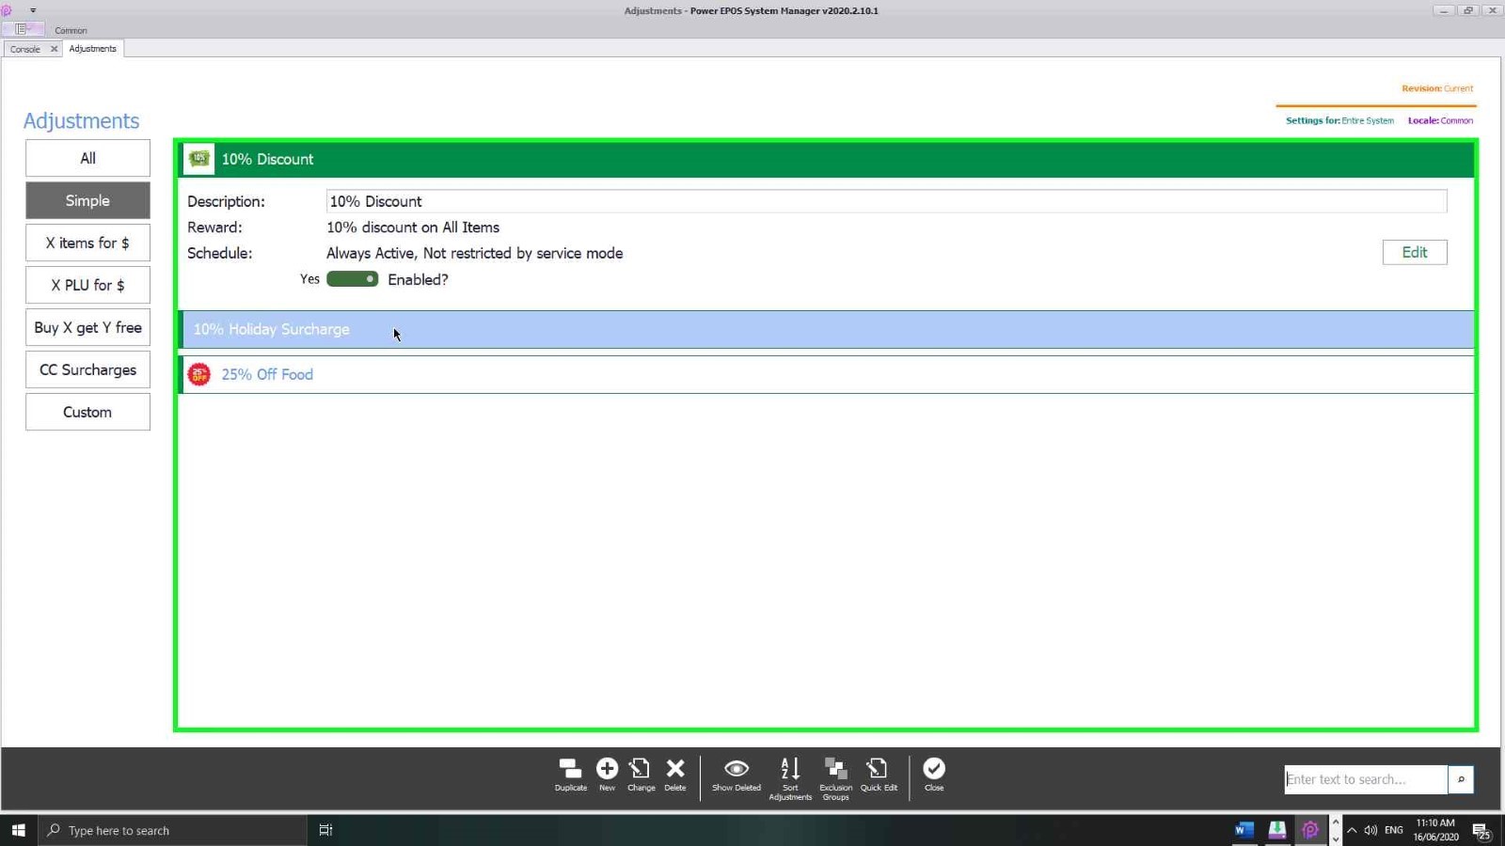Open Task View on taskbar
1505x846 pixels.
(x=325, y=830)
